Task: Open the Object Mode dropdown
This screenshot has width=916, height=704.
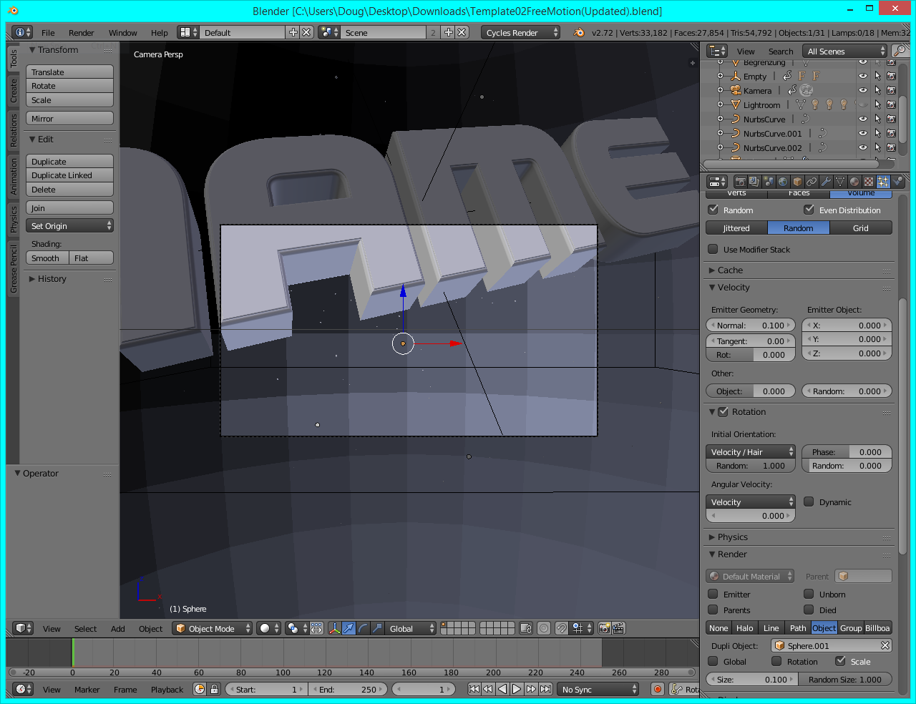Action: pos(213,628)
